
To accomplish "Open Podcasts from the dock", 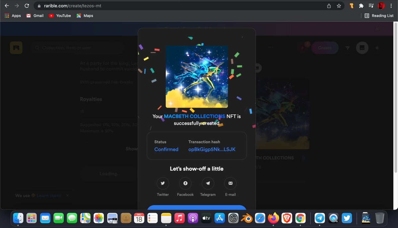I will pos(193,218).
